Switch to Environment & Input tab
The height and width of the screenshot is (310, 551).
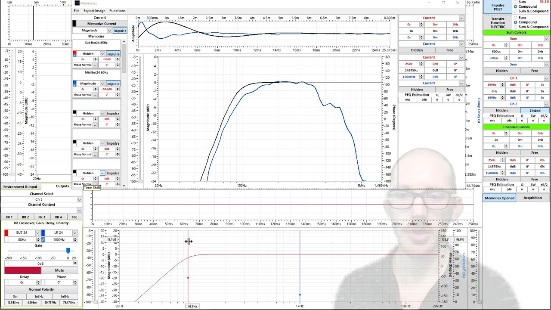(x=20, y=186)
